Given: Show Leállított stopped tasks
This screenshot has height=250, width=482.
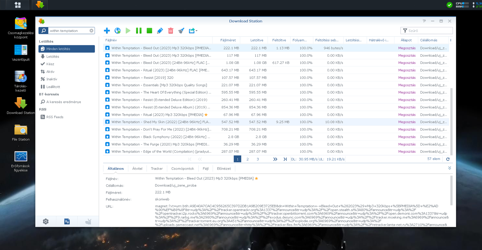Looking at the screenshot, I should tap(67, 87).
